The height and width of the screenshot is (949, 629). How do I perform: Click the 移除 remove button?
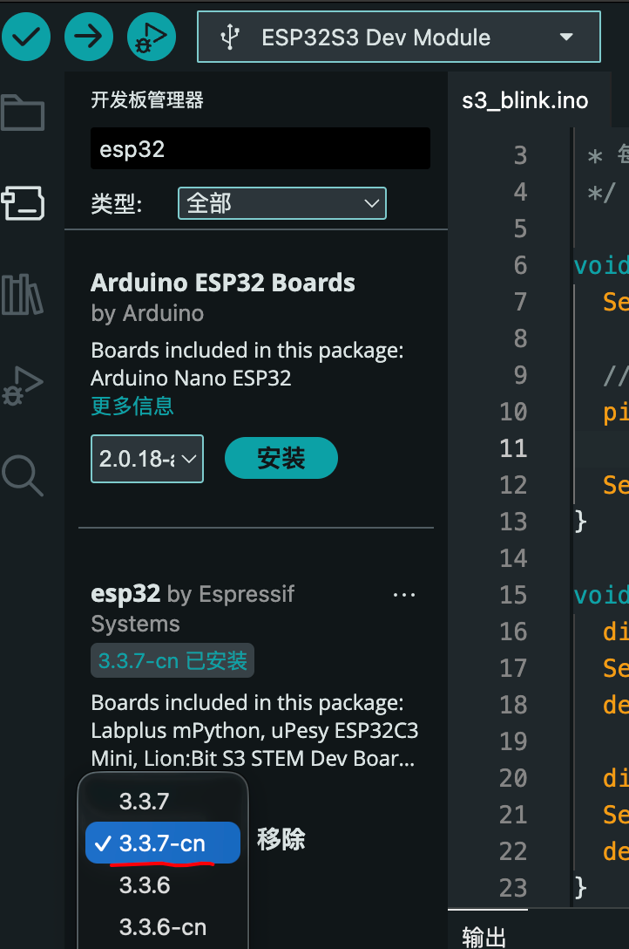click(281, 839)
